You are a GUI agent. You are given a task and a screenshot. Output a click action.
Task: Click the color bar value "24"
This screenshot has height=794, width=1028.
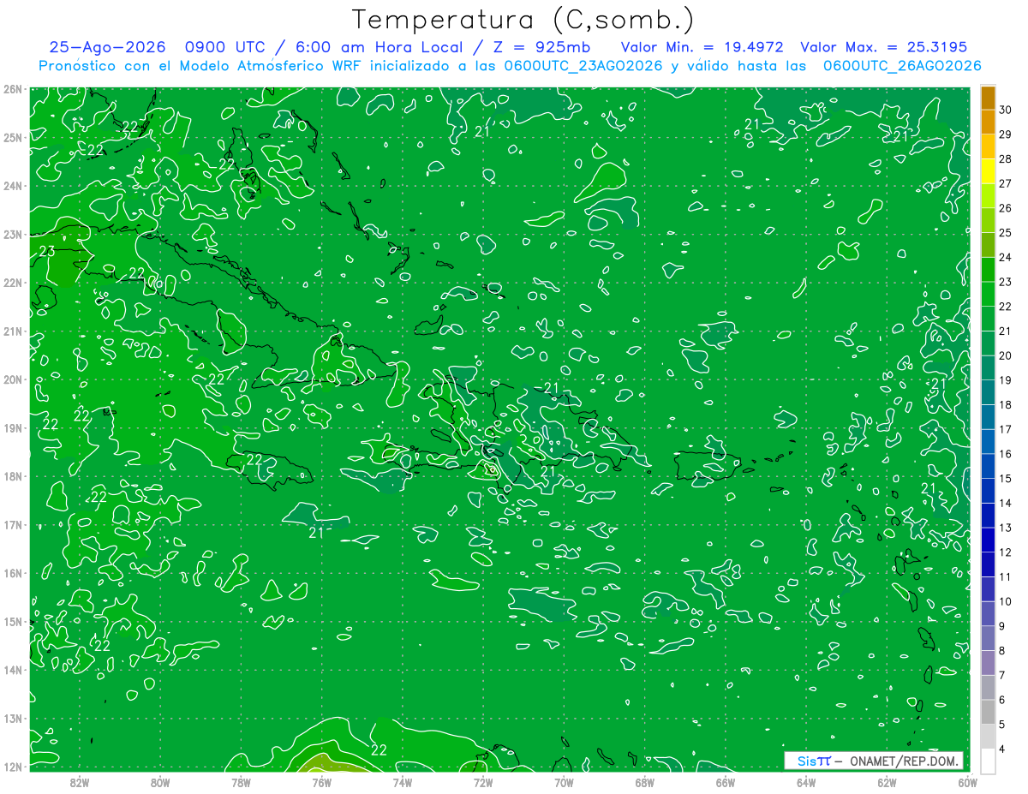tap(1006, 257)
